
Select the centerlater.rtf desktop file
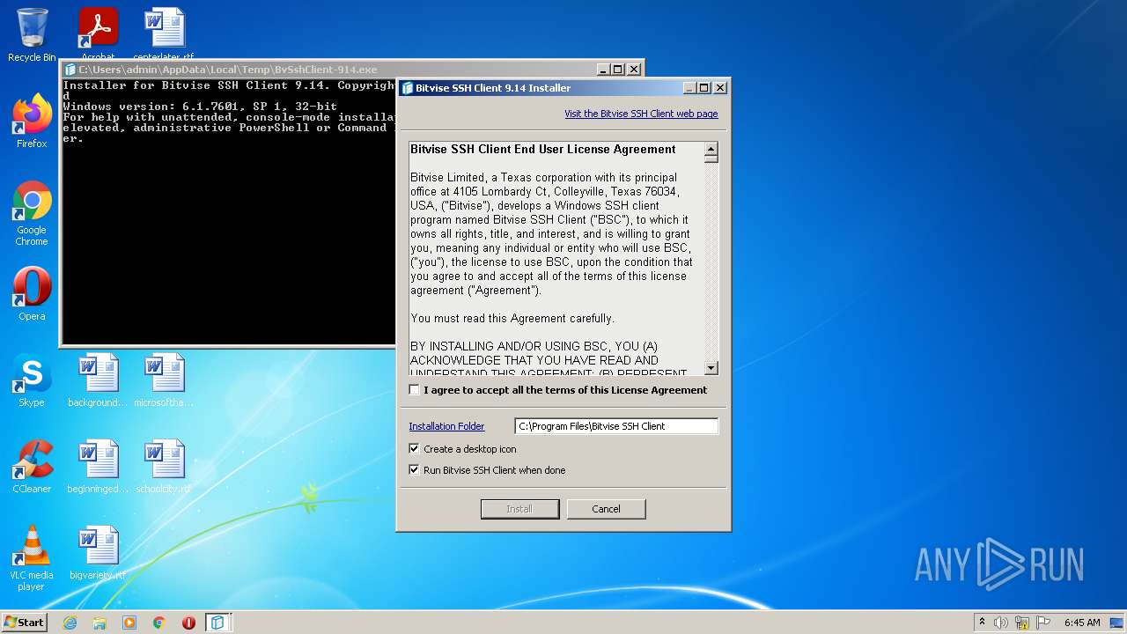[x=164, y=35]
